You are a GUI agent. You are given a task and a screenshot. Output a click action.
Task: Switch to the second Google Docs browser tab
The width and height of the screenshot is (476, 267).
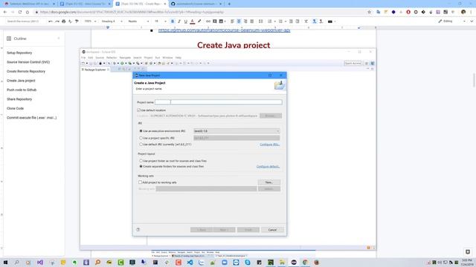(x=141, y=4)
